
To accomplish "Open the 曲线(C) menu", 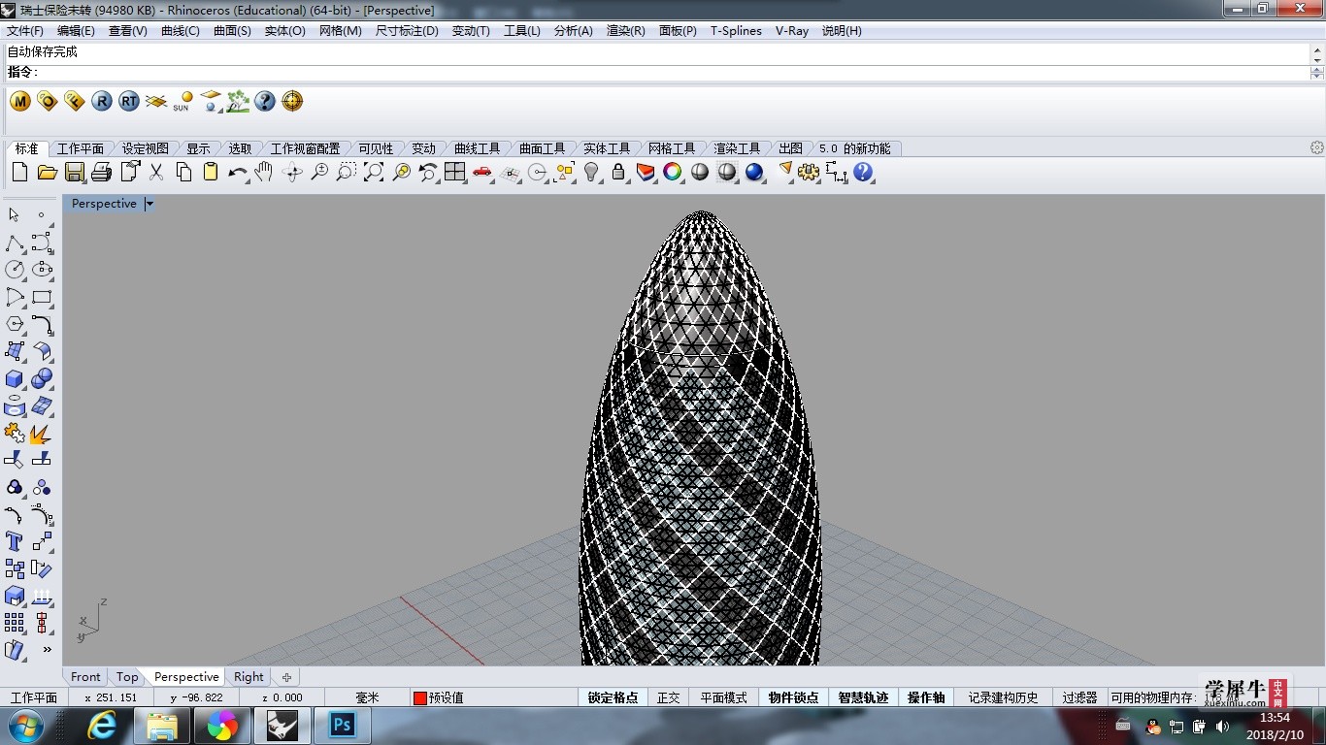I will pos(180,31).
